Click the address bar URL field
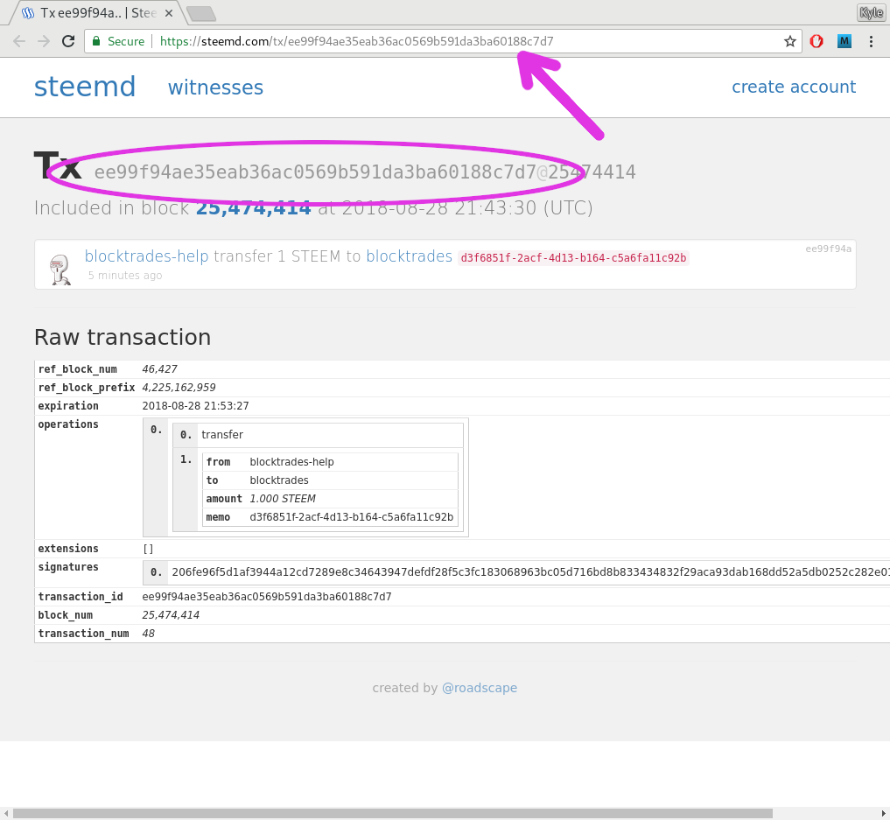The height and width of the screenshot is (820, 890). [443, 41]
